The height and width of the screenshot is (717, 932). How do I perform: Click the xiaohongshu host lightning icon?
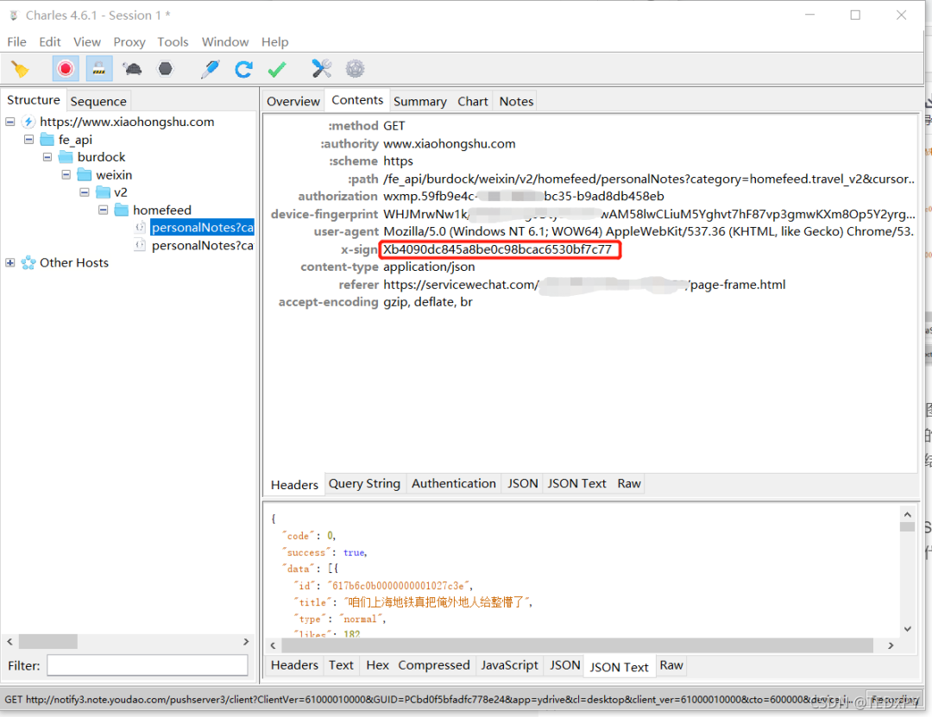(x=28, y=122)
